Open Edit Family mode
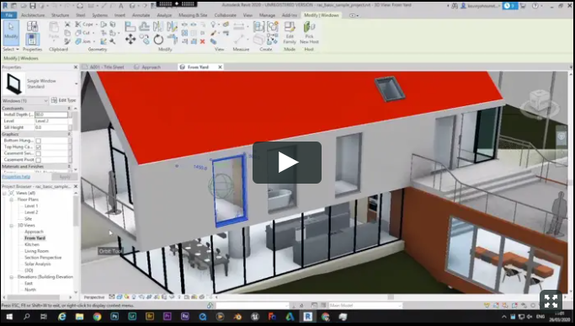This screenshot has width=575, height=326. tap(290, 33)
